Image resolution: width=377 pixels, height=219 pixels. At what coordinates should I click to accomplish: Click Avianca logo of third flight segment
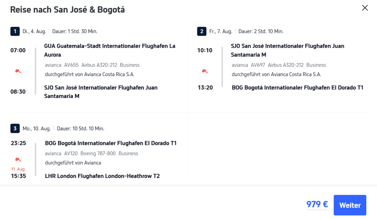coord(18,159)
